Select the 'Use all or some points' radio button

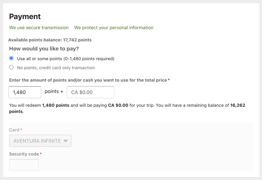pos(11,58)
